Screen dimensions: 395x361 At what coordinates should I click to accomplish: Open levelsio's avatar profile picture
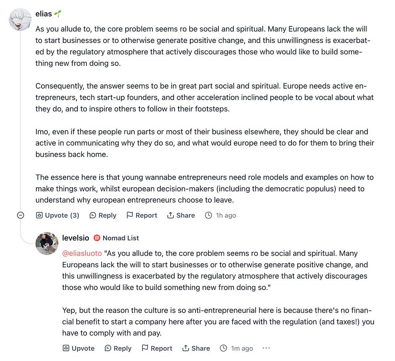tap(47, 243)
